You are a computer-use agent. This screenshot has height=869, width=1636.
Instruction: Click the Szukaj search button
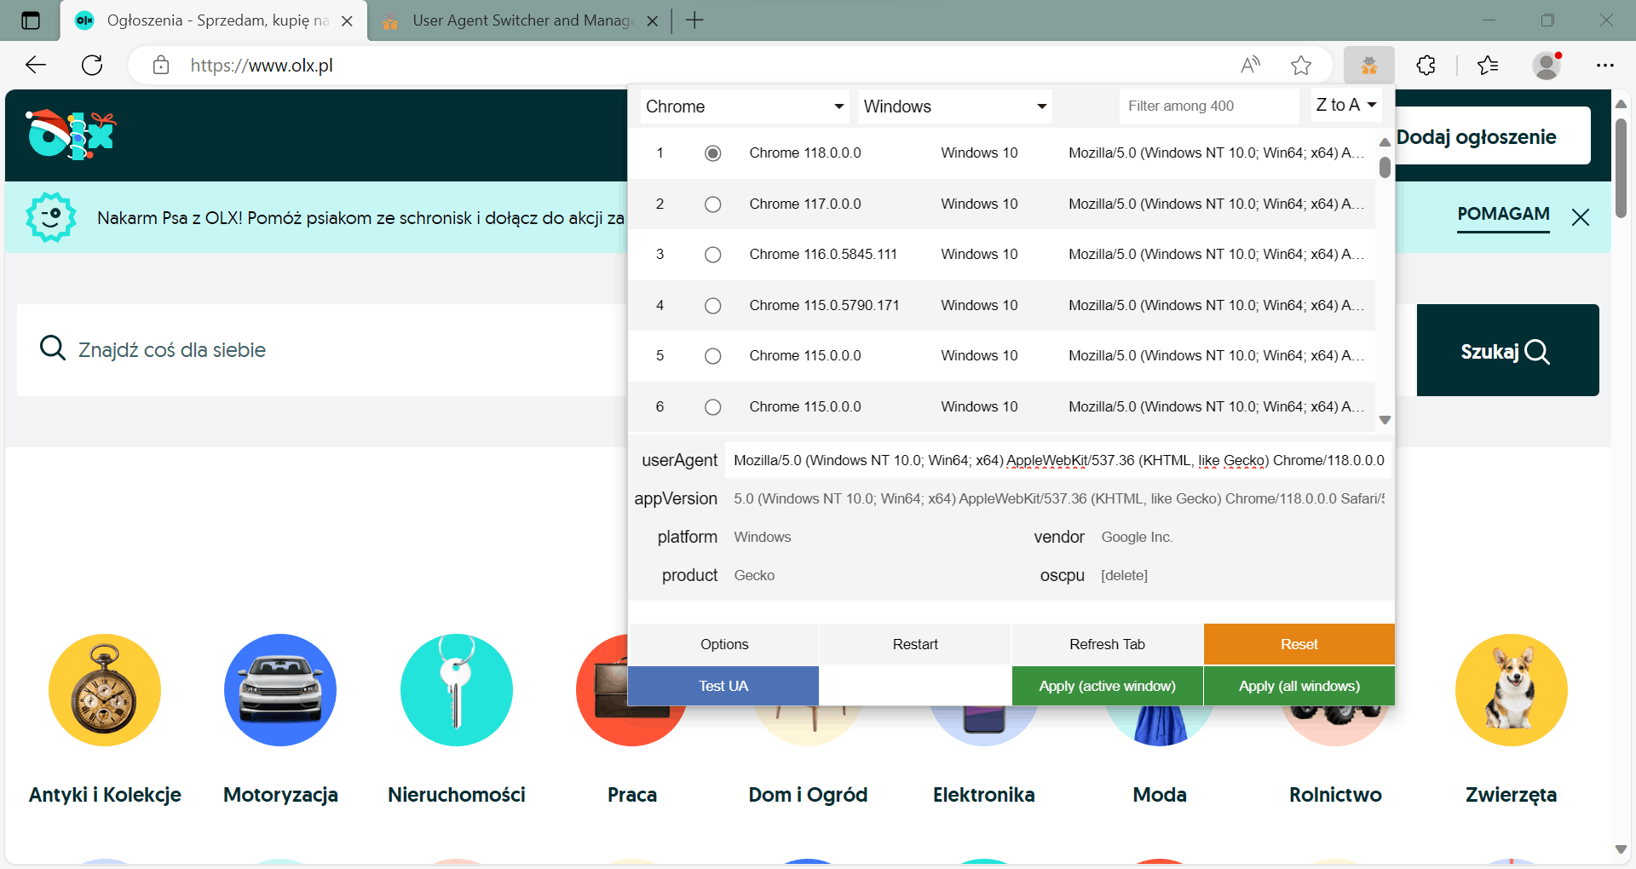pyautogui.click(x=1508, y=350)
